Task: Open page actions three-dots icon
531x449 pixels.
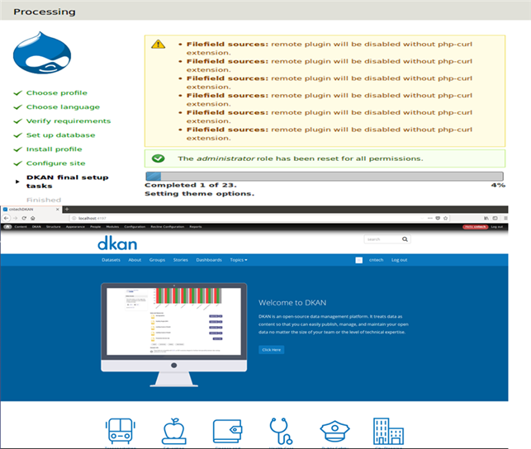Action: 429,218
